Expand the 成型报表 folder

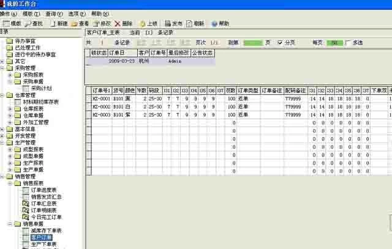10,149
